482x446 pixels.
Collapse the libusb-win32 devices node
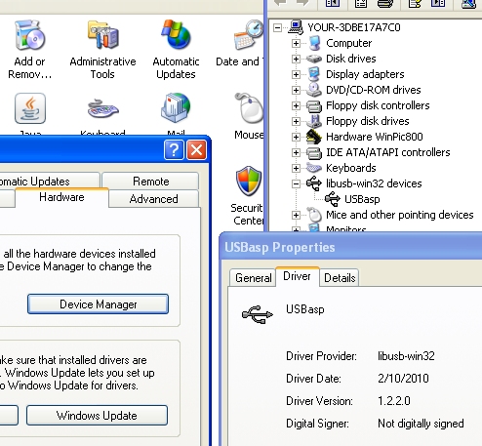(x=296, y=183)
